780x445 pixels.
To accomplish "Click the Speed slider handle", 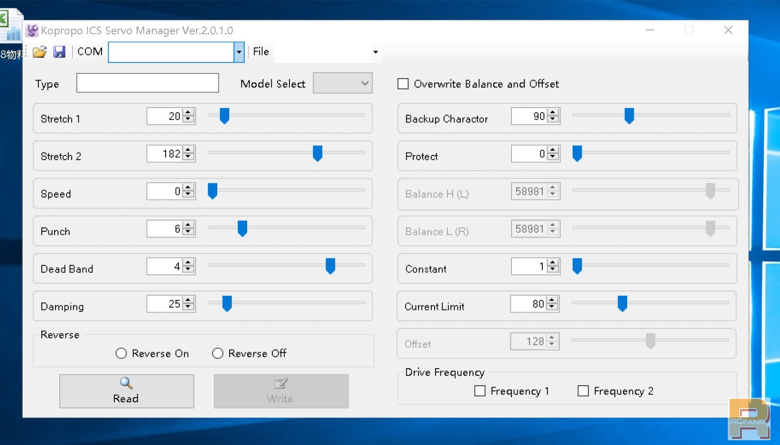I will tap(213, 191).
